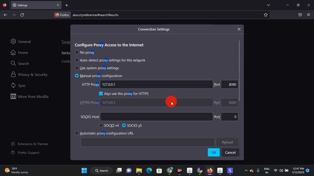Screen dimensions: 314x176
Task: Open Privacy & Security settings
Action: pos(29,74)
